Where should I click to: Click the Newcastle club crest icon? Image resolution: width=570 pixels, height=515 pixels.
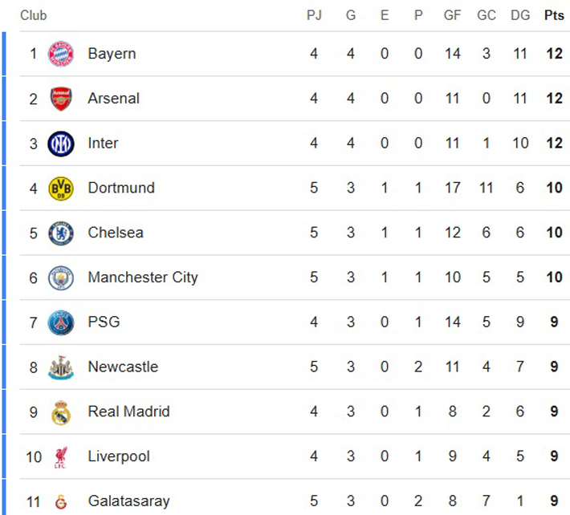click(x=60, y=367)
